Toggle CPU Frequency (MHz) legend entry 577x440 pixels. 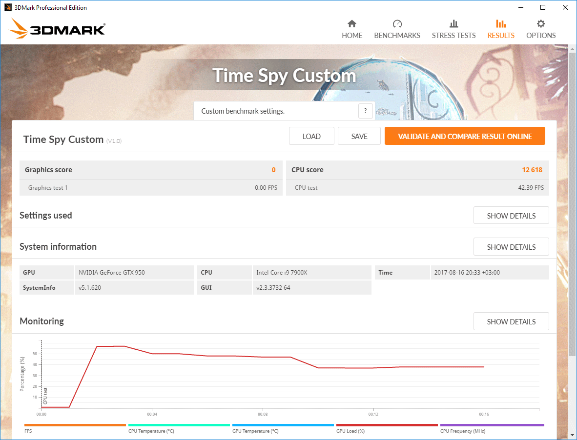tap(492, 429)
